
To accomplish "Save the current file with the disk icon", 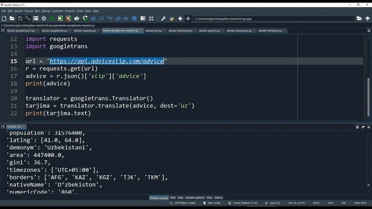I will point(20,19).
